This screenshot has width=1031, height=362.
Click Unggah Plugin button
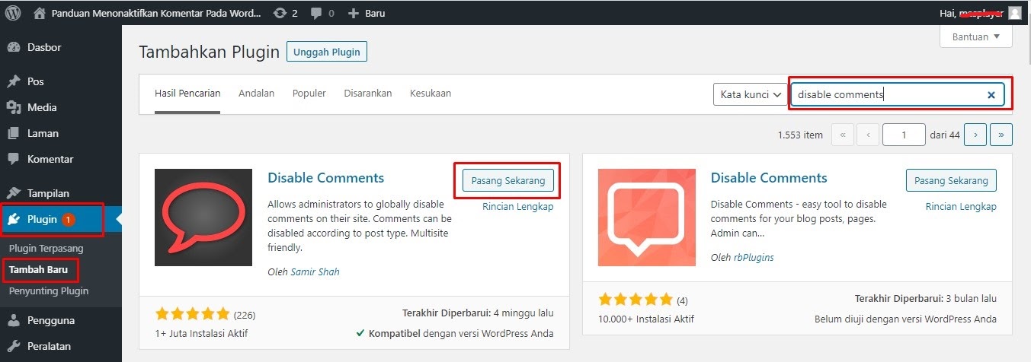pos(327,52)
